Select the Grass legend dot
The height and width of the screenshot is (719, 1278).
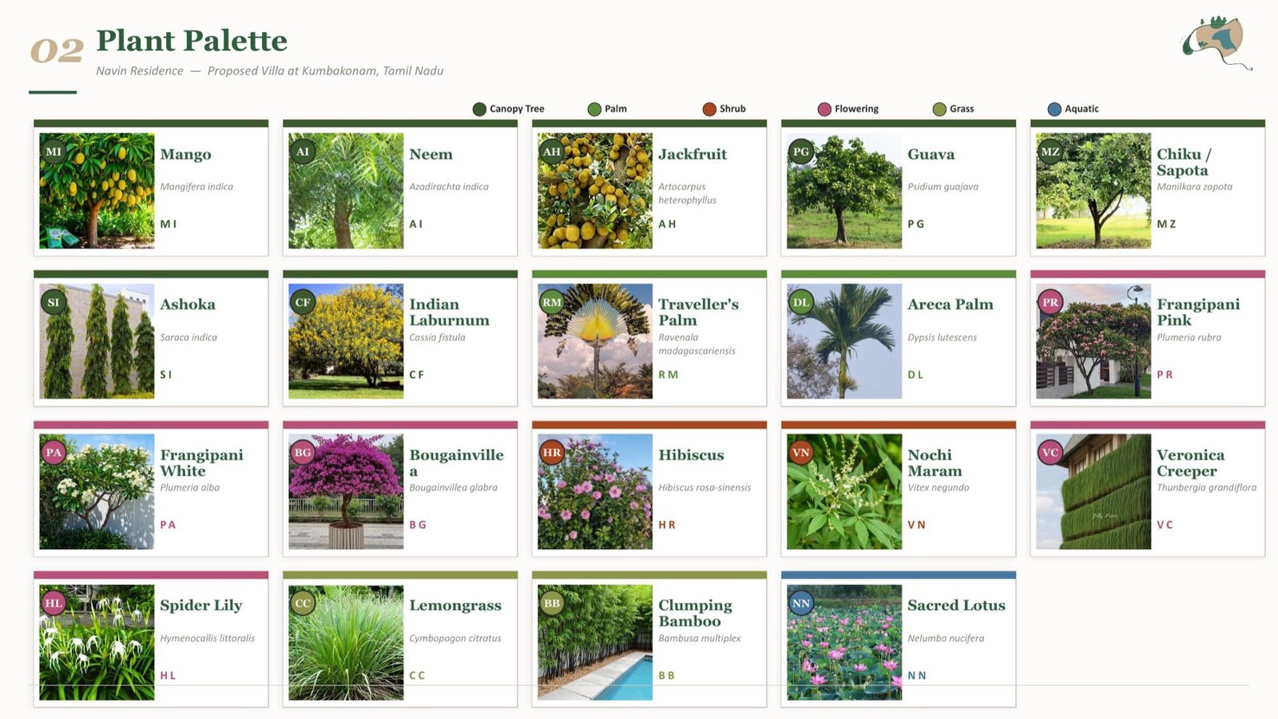939,109
